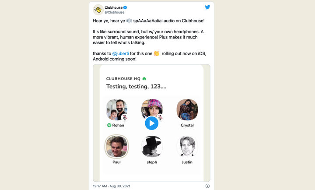
Task: Open the tweet info icon
Action: pos(207,186)
